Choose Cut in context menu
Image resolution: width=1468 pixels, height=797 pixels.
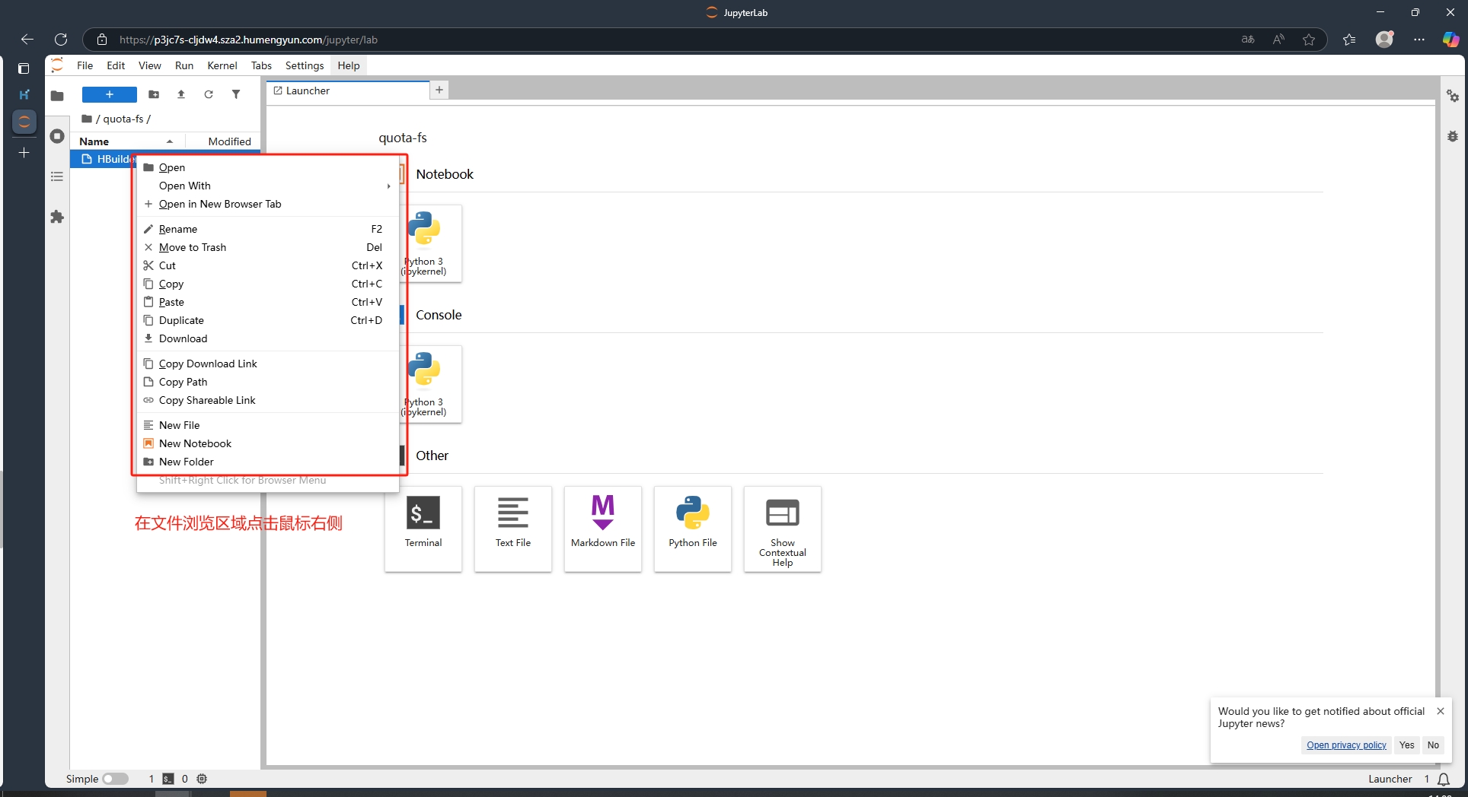[x=267, y=265]
